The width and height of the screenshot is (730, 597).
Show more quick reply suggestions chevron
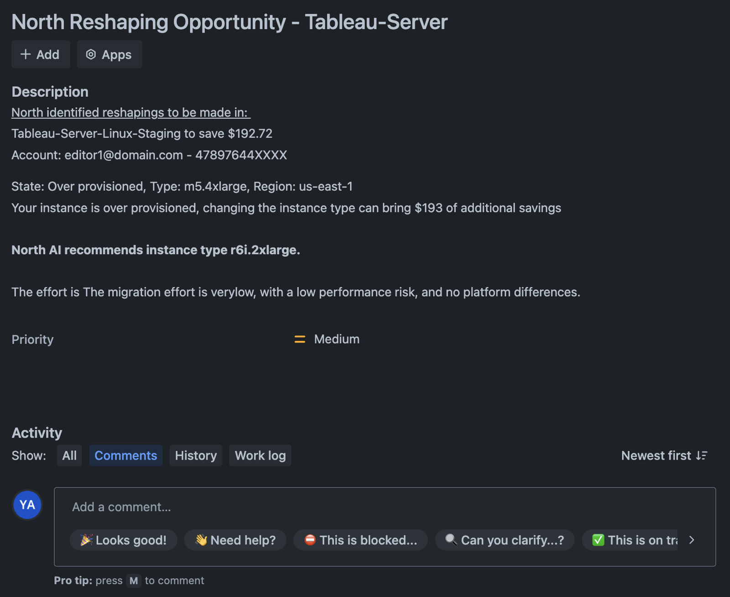point(692,540)
